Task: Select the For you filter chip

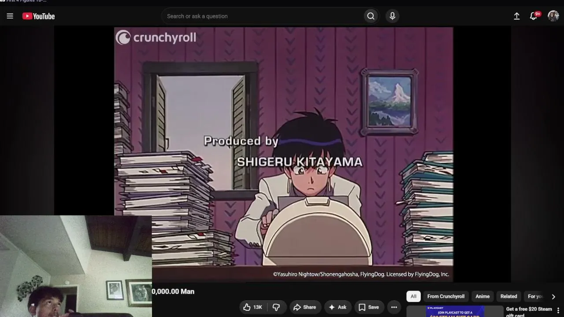Action: click(x=535, y=296)
